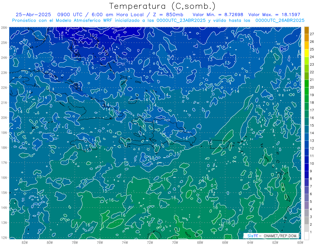Click the "70W" longitude axis label
This screenshot has width=319, height=246.
[x=175, y=242]
